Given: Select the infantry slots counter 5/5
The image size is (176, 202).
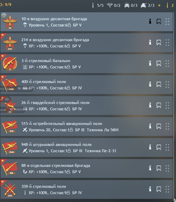Looking at the screenshot, I should 98,6.
